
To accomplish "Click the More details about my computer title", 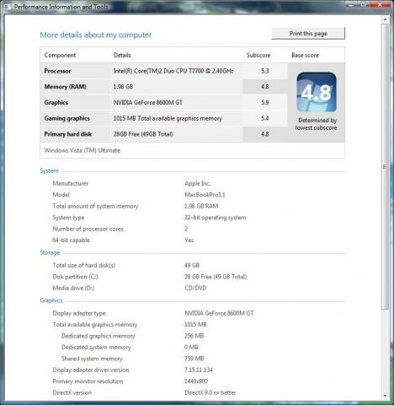I will pyautogui.click(x=96, y=35).
